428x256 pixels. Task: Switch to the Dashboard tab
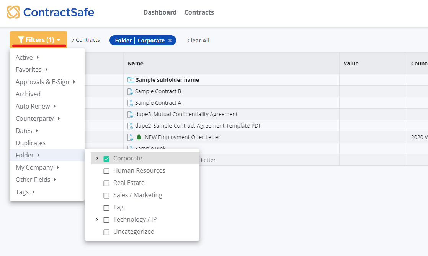tap(160, 12)
